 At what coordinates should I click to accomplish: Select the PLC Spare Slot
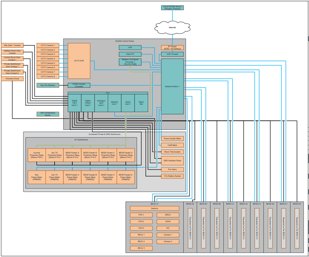(141, 103)
